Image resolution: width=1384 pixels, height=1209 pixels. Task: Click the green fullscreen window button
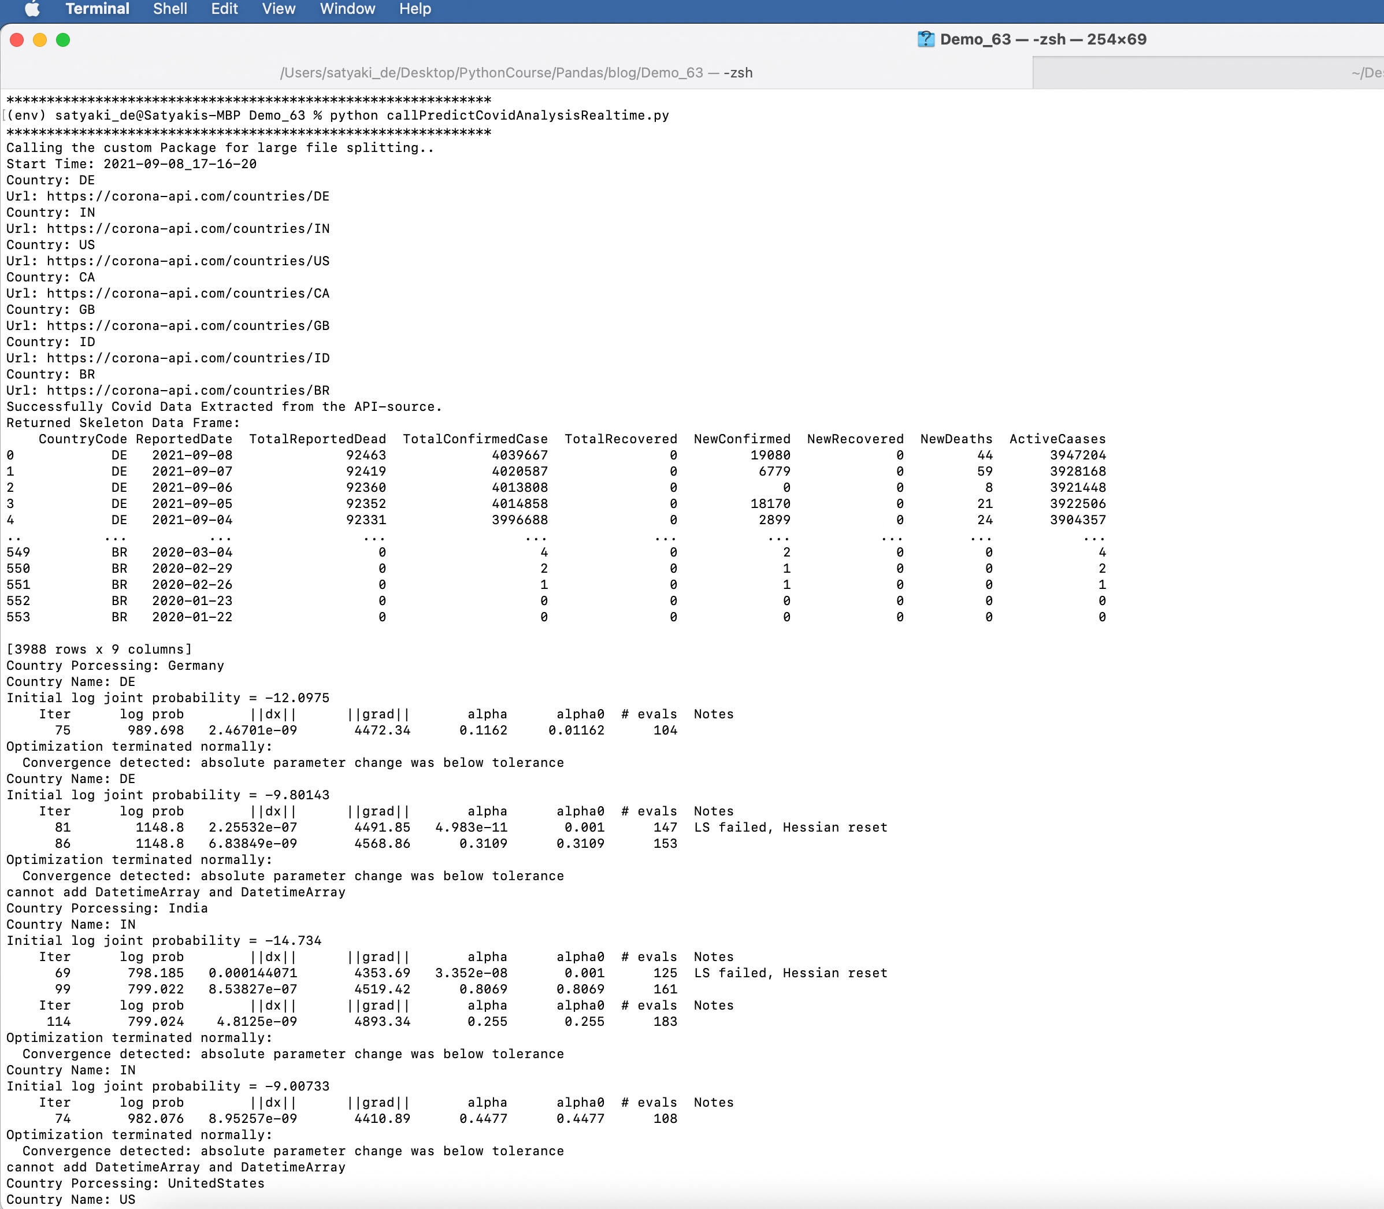pos(63,40)
